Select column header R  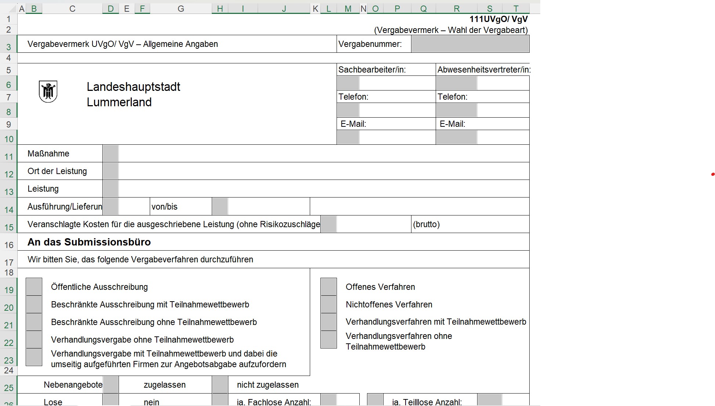pos(456,9)
